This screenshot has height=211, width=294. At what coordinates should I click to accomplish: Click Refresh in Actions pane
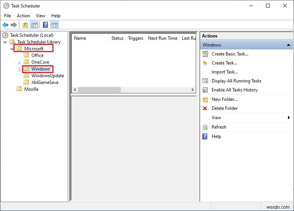[x=219, y=127]
